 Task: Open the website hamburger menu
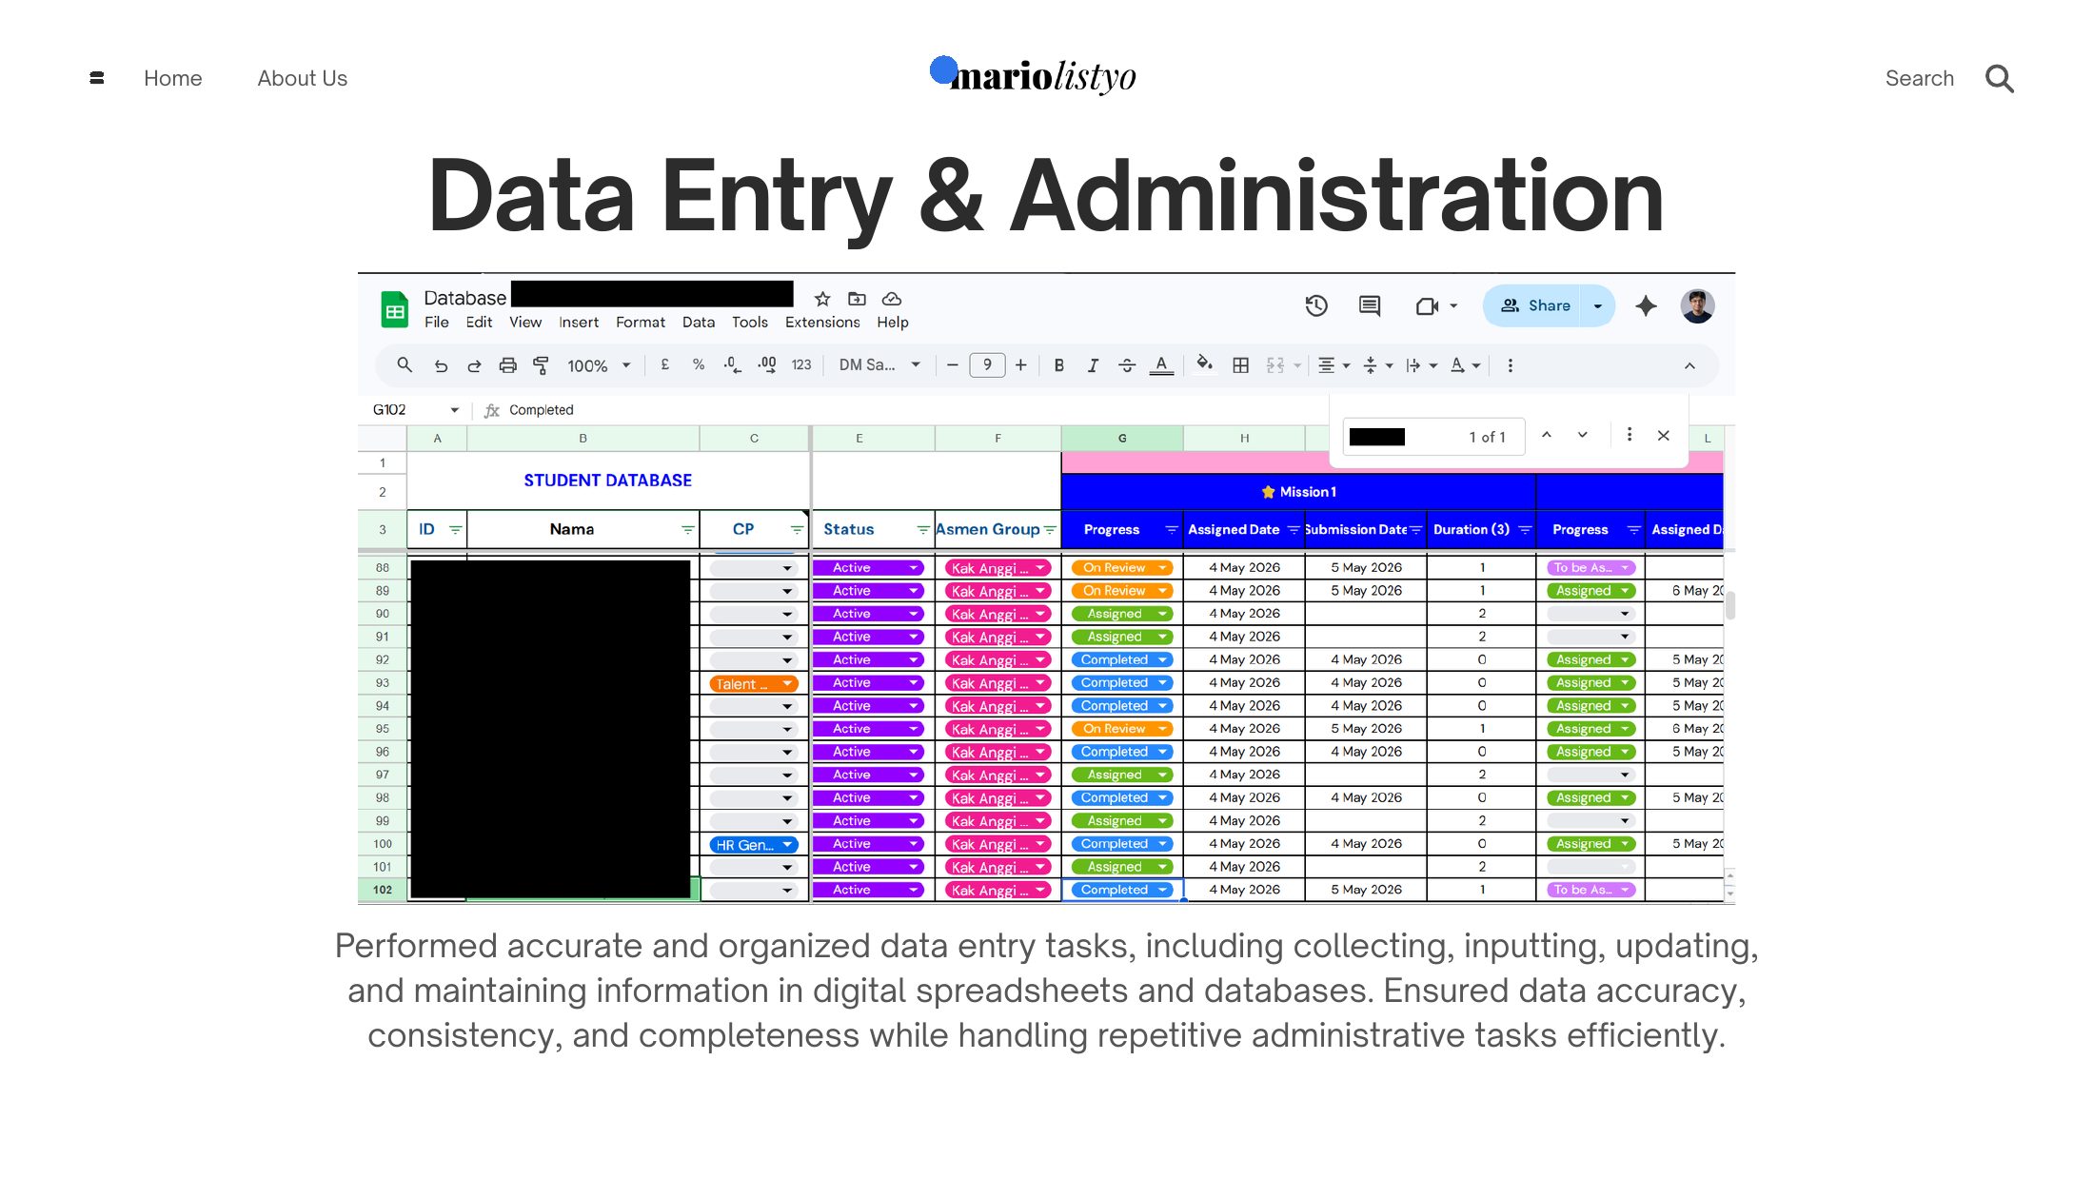pos(96,78)
